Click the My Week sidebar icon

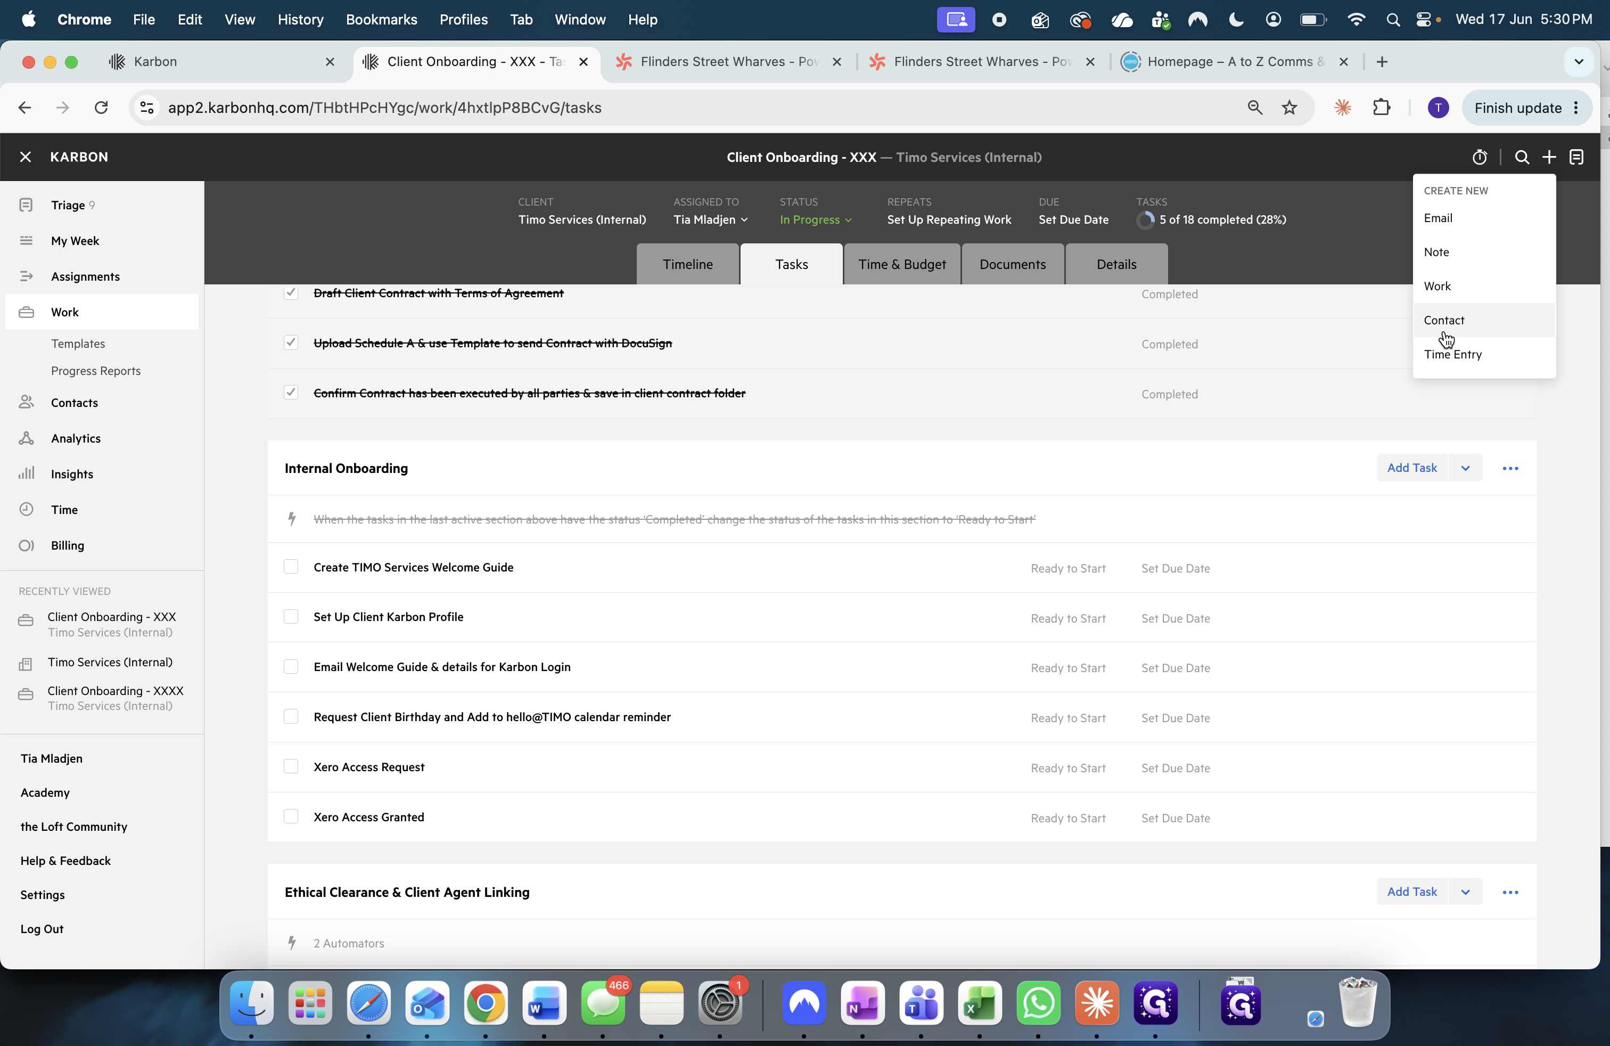[27, 241]
